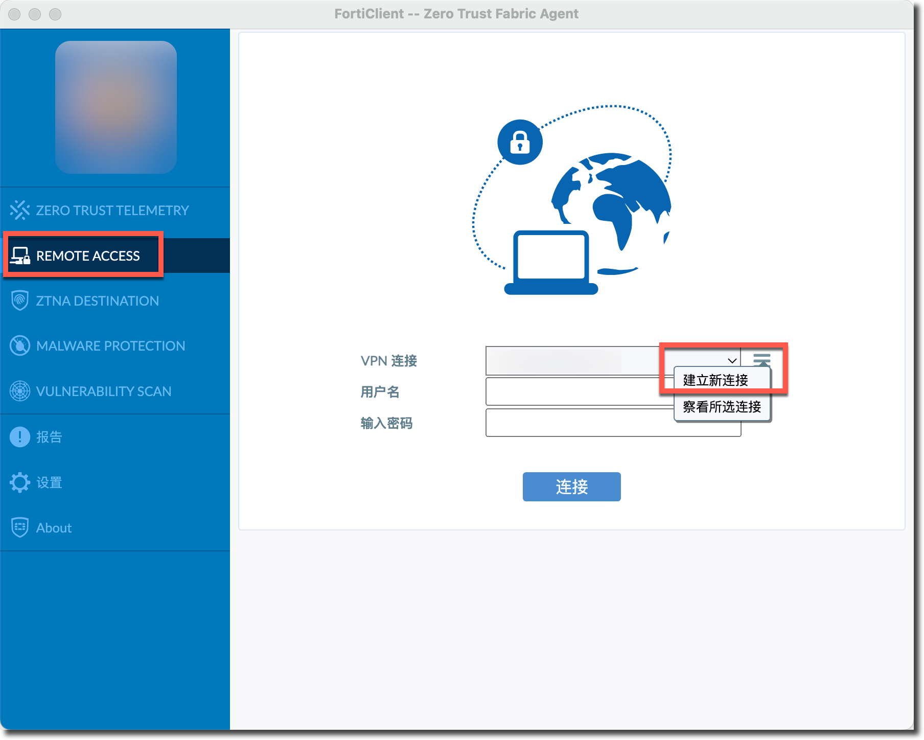
Task: Click the ZTNA Destination shield icon
Action: pos(19,300)
